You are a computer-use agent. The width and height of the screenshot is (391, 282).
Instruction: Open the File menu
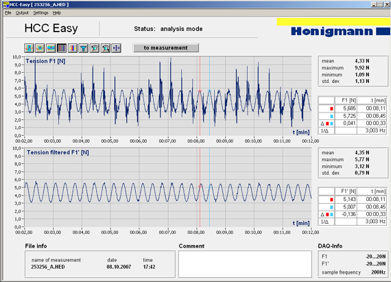pyautogui.click(x=8, y=13)
